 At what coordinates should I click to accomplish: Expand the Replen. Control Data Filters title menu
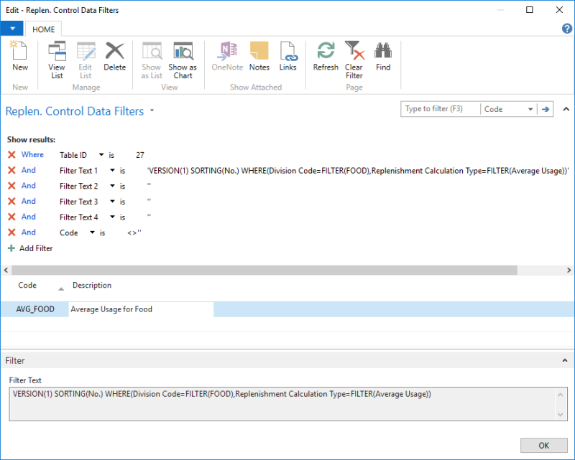pos(152,111)
